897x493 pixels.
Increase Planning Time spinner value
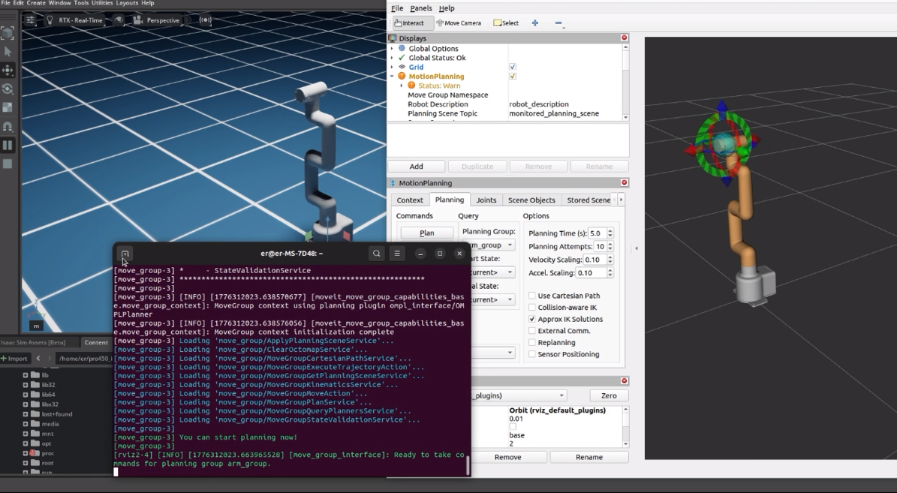tap(610, 231)
